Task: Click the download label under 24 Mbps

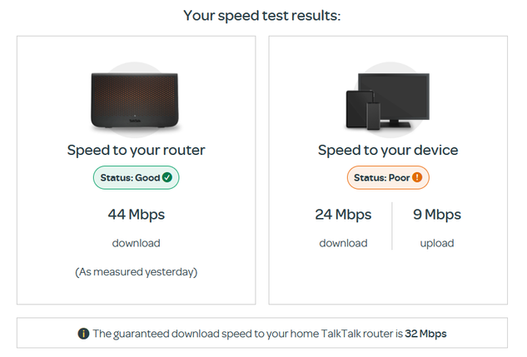Action: [343, 243]
